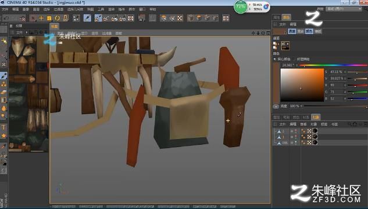Viewport: 368px width, 209px height.
Task: Click the viewport zoom arrow icon
Action: pos(258,33)
